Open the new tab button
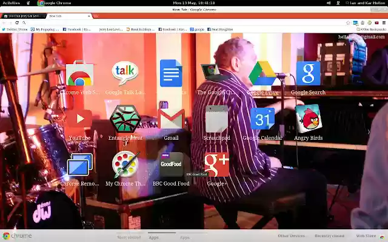 click(x=96, y=16)
